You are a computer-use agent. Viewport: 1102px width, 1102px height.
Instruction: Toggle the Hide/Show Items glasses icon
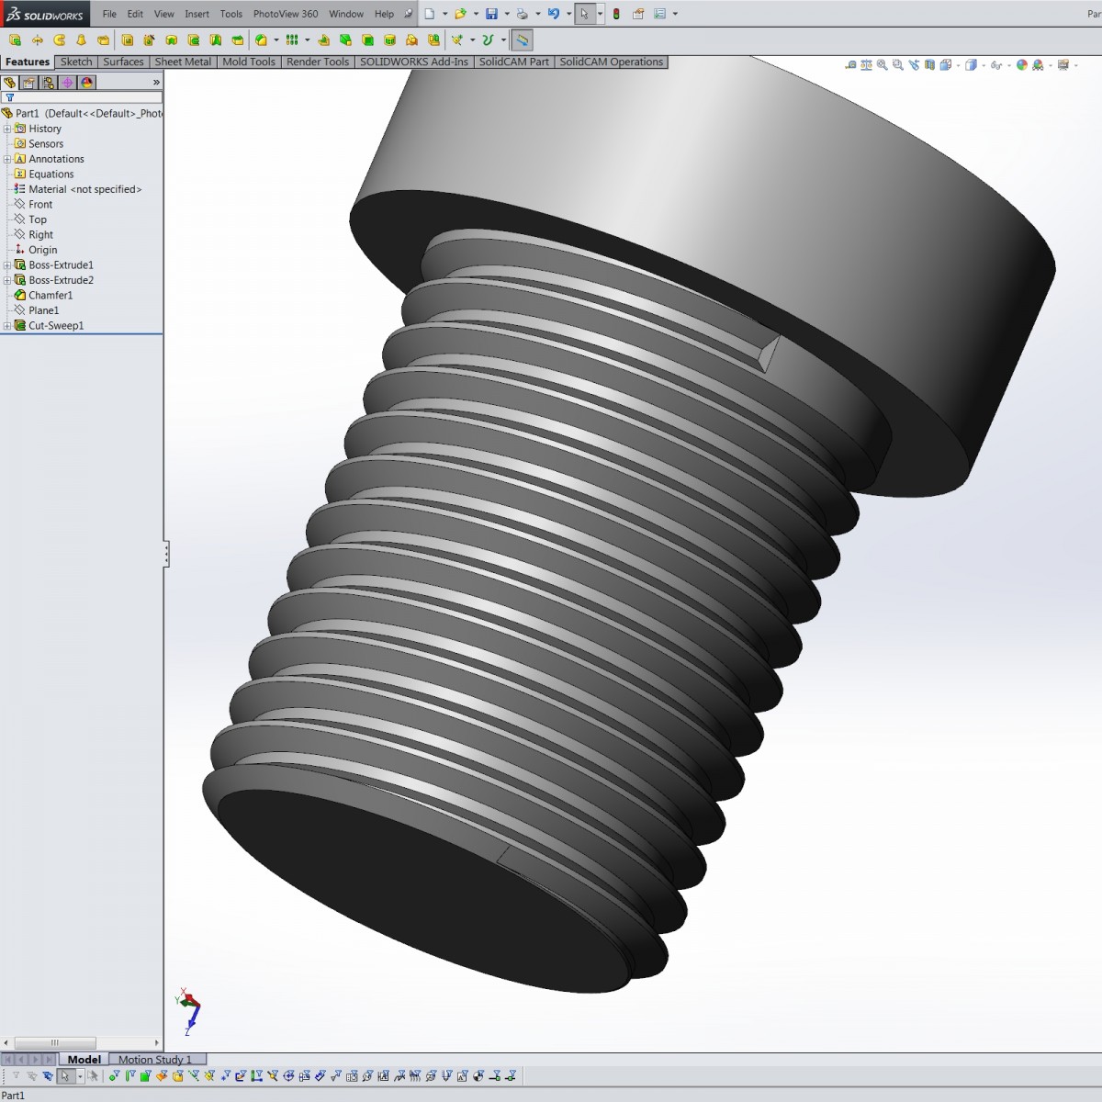[x=996, y=66]
